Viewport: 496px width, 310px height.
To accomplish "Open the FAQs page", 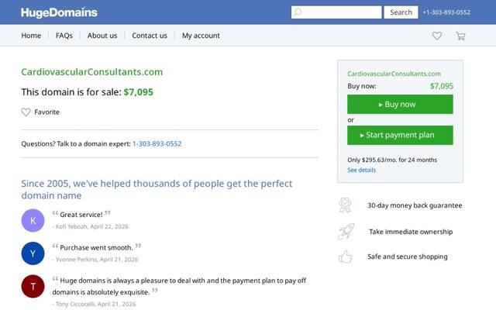I will (64, 36).
